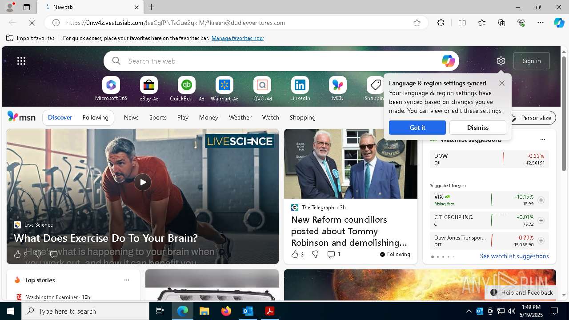The image size is (569, 320).
Task: Show hidden system tray icons
Action: pos(469,311)
